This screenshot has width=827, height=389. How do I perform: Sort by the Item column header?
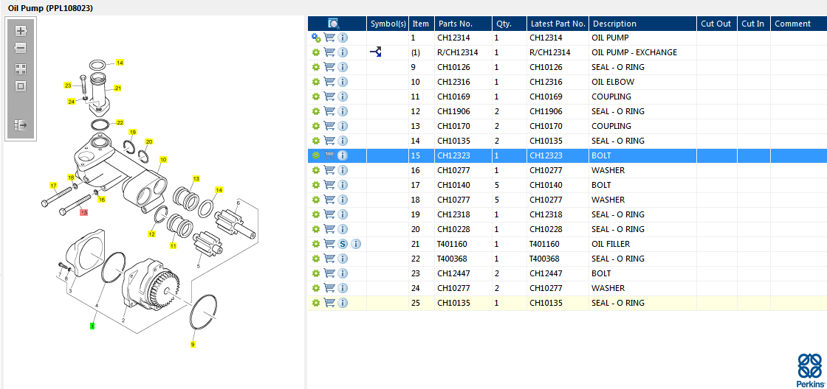point(422,24)
